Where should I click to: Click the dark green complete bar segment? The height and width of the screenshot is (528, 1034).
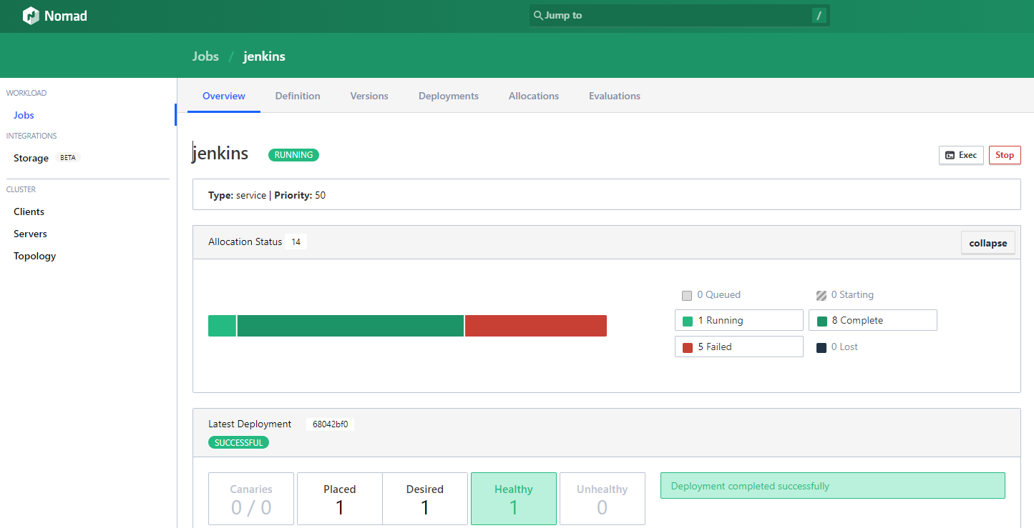(x=351, y=326)
